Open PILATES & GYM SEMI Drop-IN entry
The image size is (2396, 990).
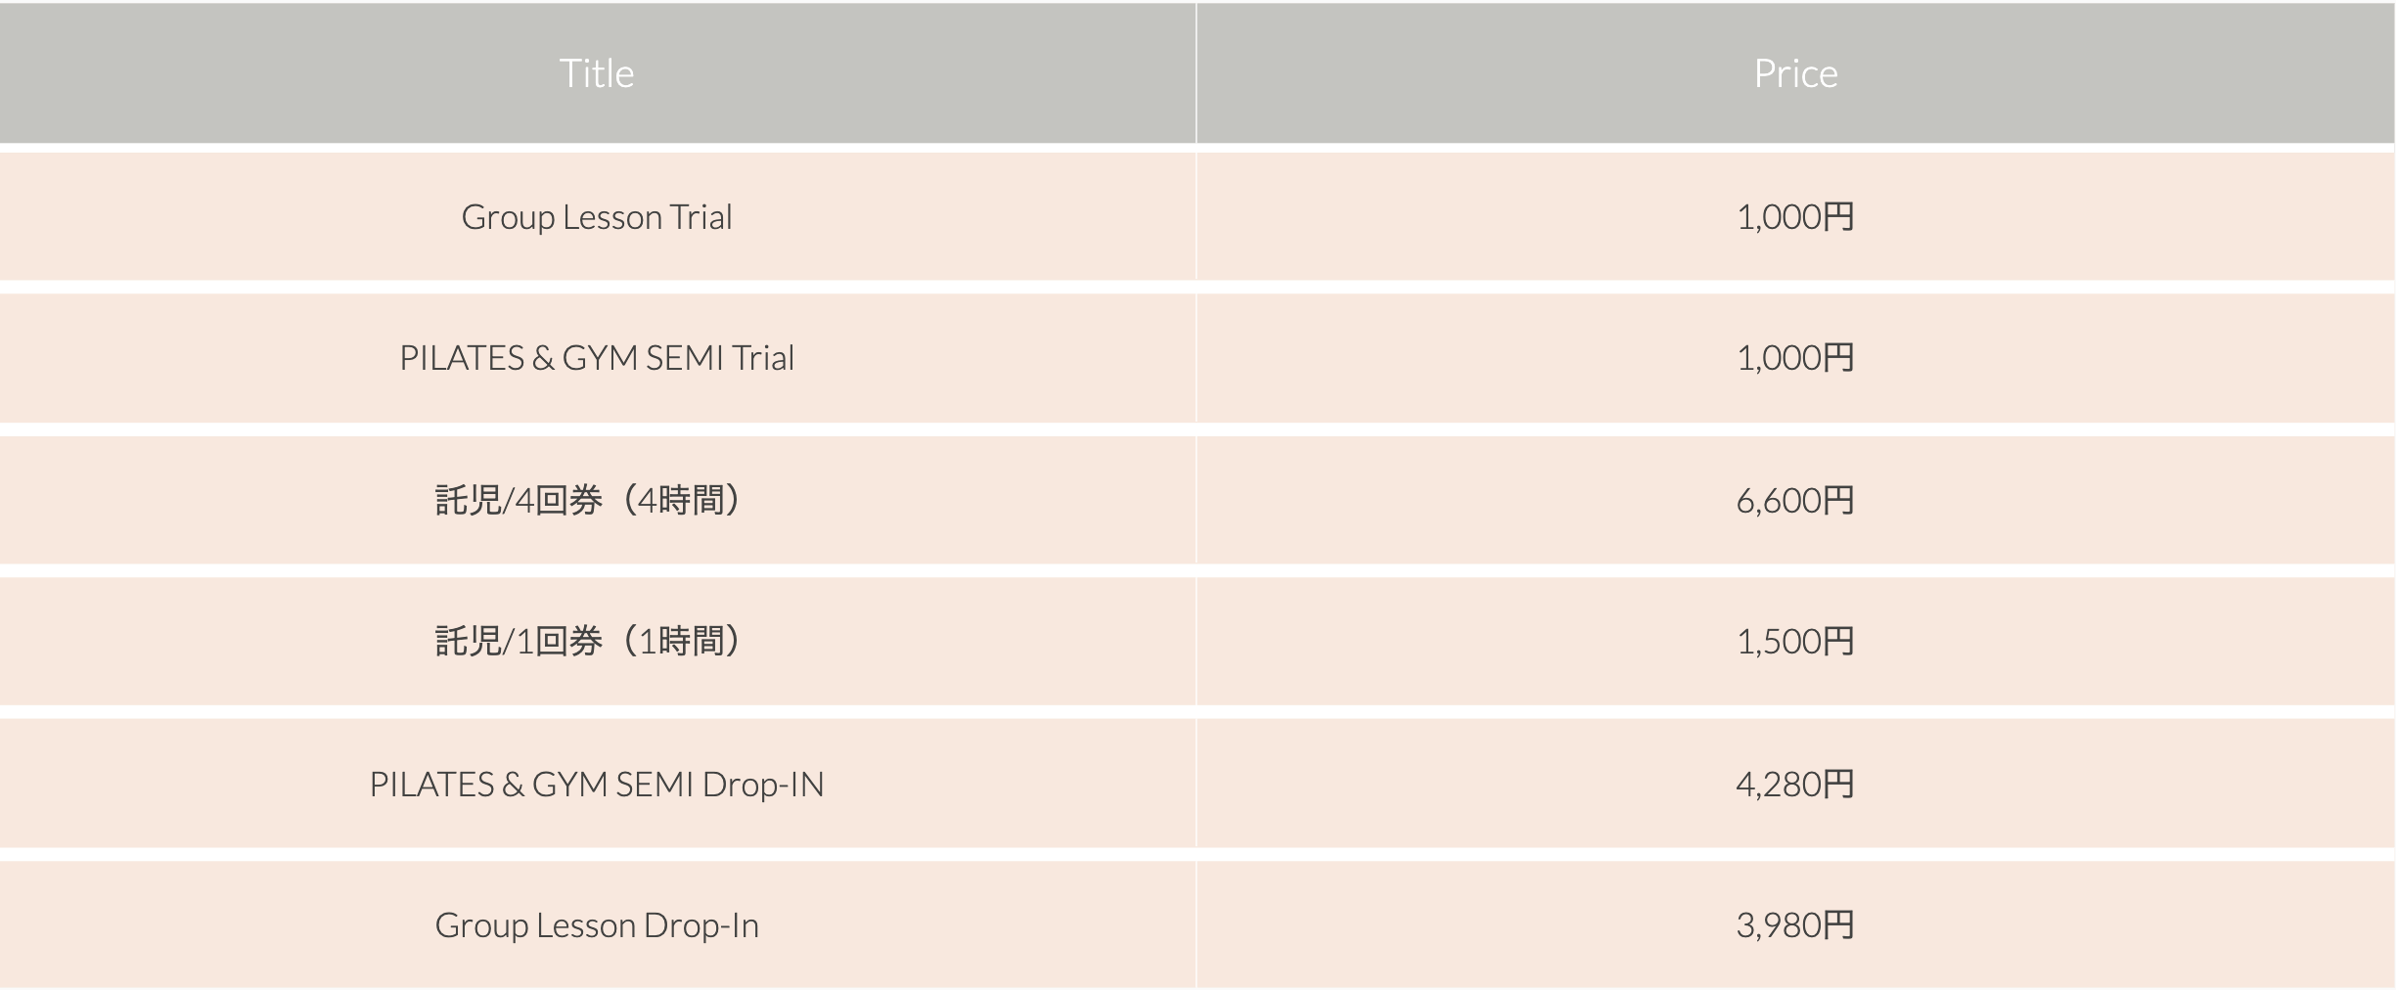coord(597,784)
